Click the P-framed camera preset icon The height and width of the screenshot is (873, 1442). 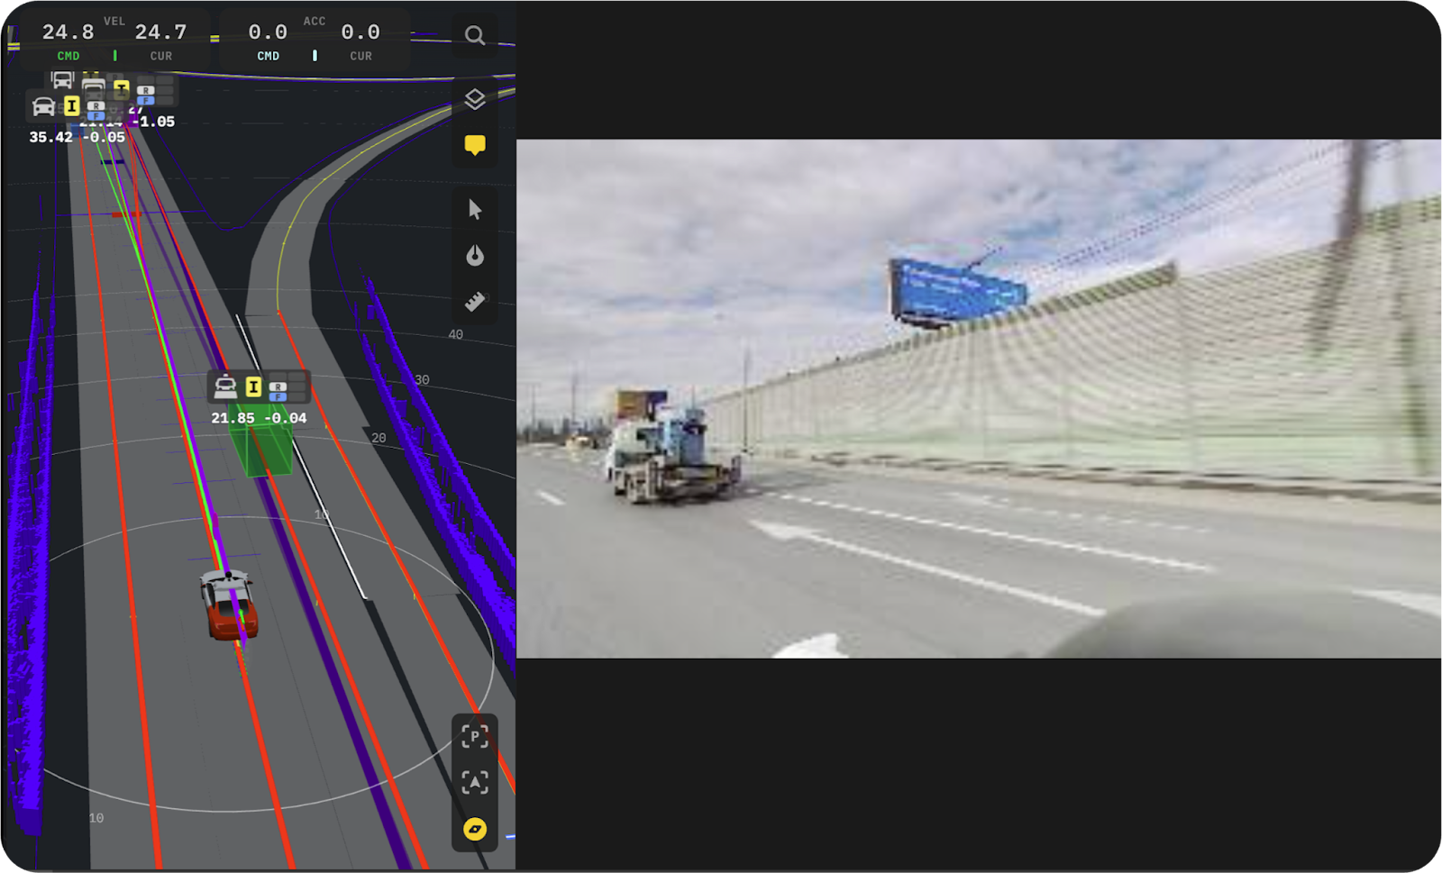pyautogui.click(x=475, y=736)
